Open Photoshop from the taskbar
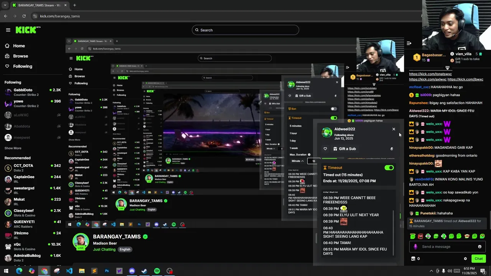Image resolution: width=491 pixels, height=276 pixels. [x=107, y=271]
